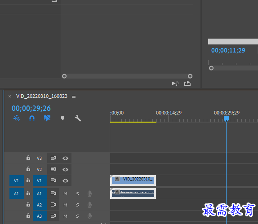Viewport: 258px width, 224px height.
Task: Click the blue playhead on timeline ruler
Action: coord(226,119)
